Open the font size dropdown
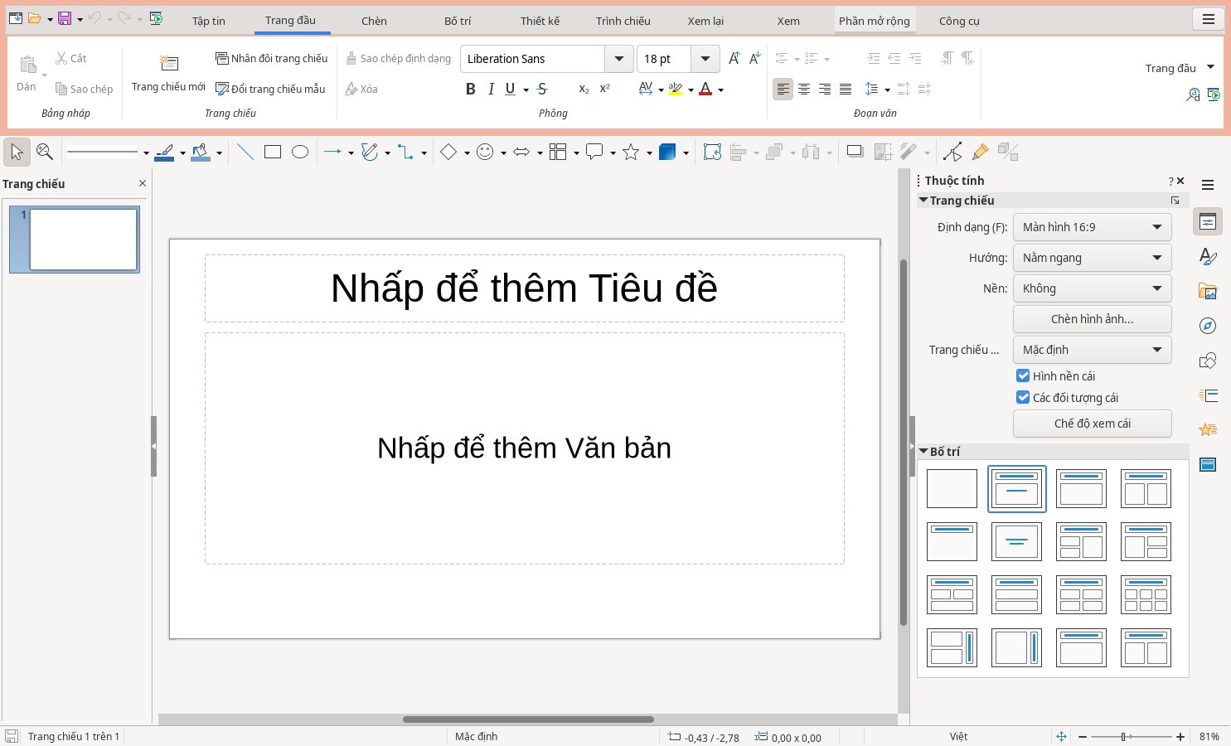 pos(705,59)
